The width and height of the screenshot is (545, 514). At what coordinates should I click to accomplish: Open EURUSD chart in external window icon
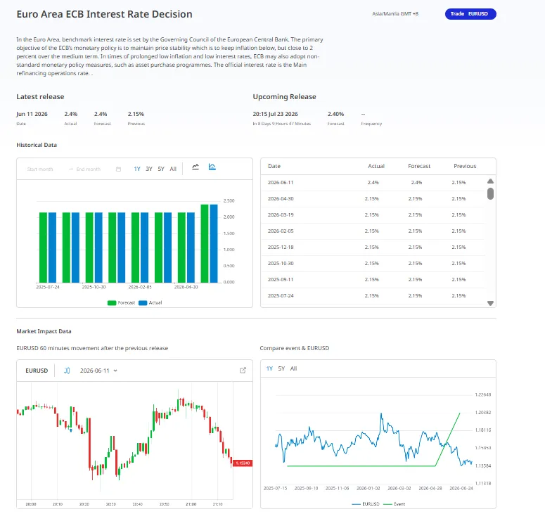(243, 371)
